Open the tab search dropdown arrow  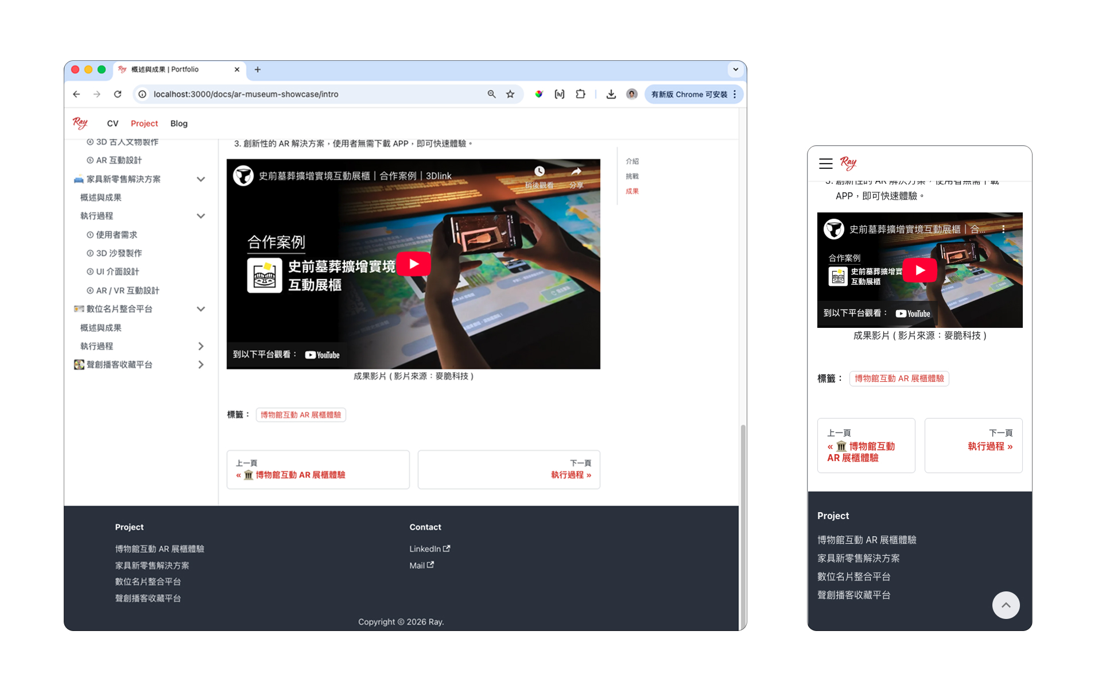735,69
